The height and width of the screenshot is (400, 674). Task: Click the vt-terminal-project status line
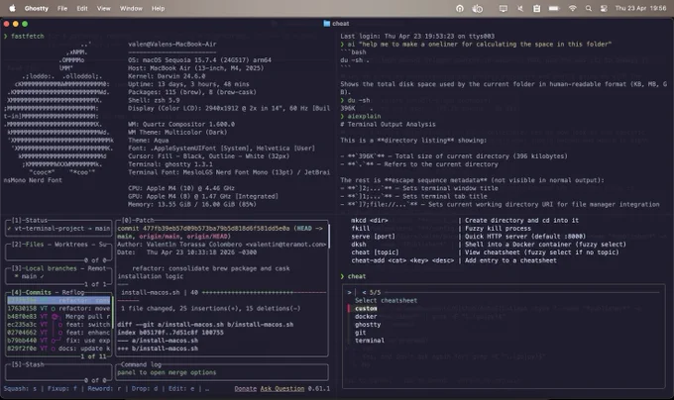pyautogui.click(x=58, y=229)
